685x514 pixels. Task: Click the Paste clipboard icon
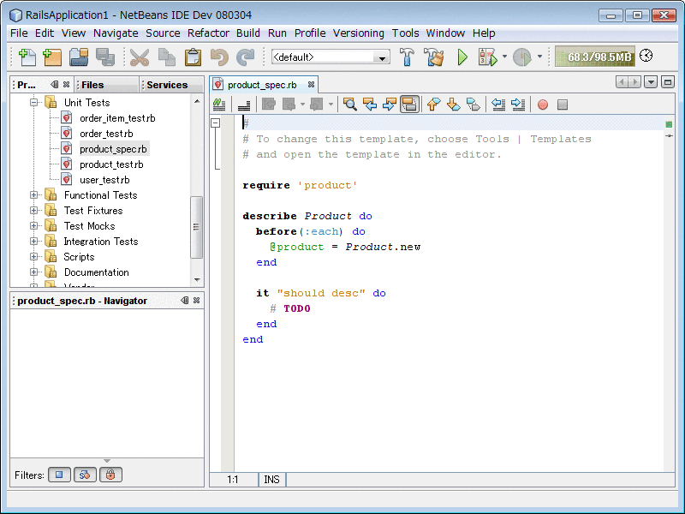pyautogui.click(x=193, y=57)
